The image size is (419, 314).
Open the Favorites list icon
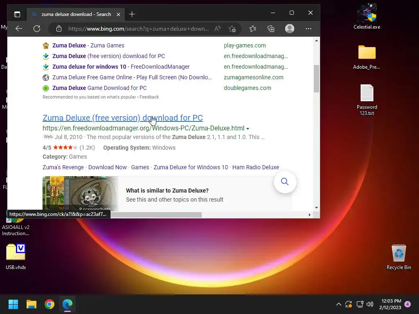253,29
